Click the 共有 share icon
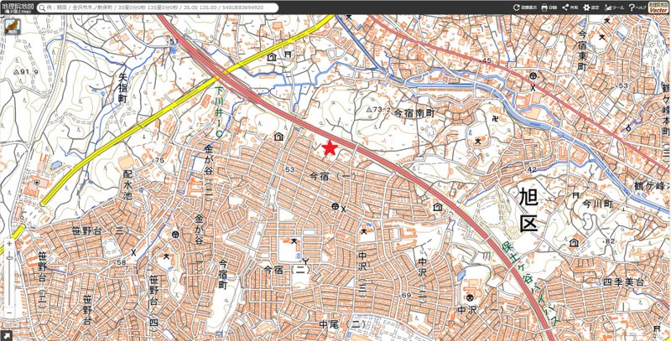The image size is (671, 341). (x=570, y=7)
